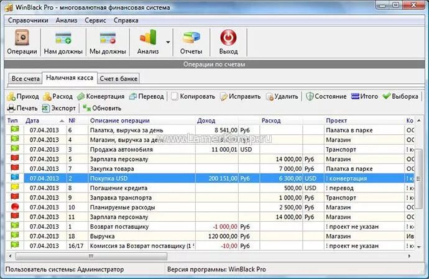Add expense with Расход
The height and width of the screenshot is (279, 429).
(58, 96)
